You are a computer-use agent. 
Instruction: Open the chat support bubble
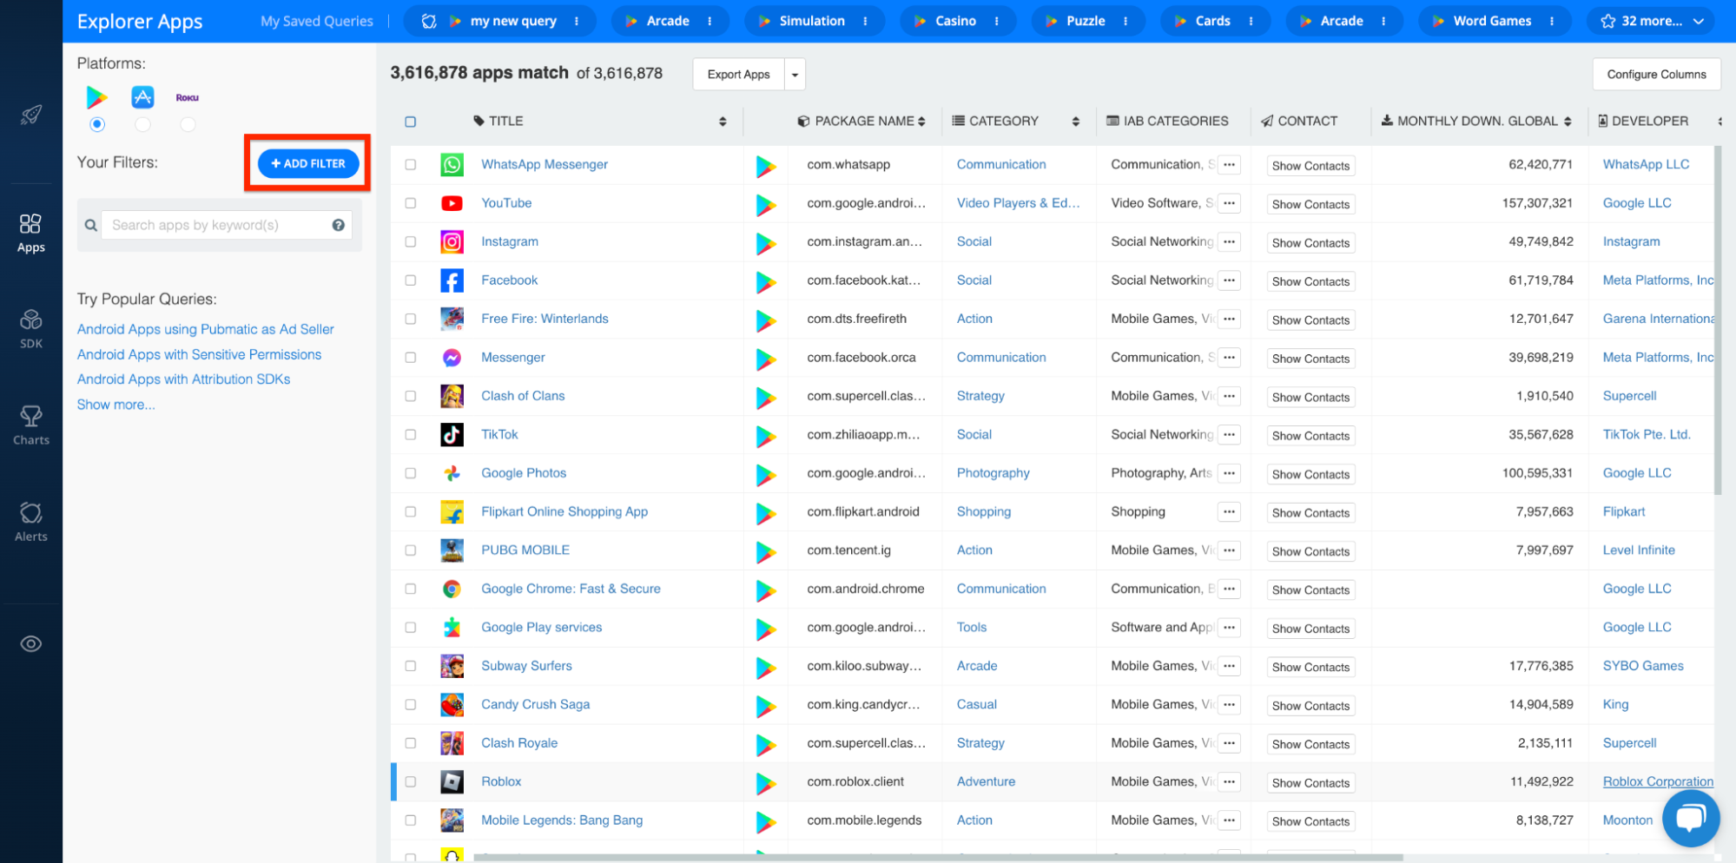[x=1691, y=818]
